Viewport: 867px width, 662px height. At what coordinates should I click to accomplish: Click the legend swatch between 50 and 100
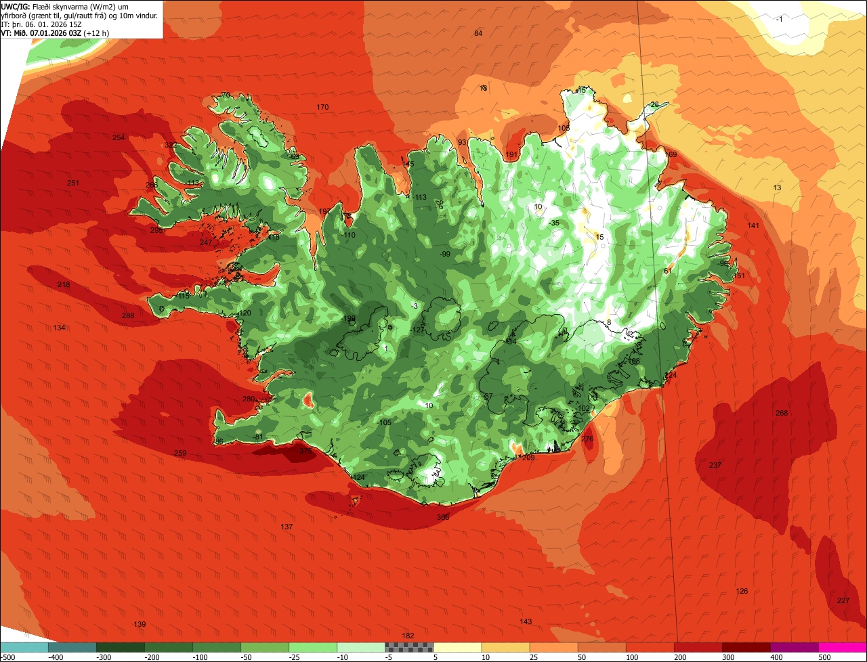[x=601, y=647]
